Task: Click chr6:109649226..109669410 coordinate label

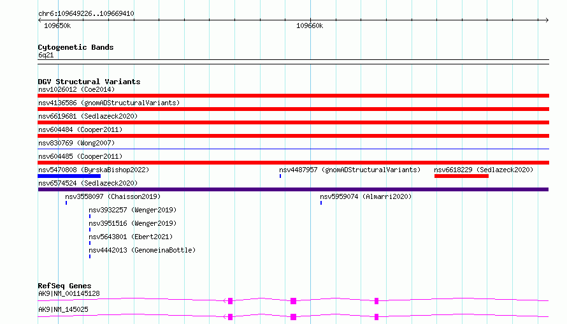Action: (86, 14)
